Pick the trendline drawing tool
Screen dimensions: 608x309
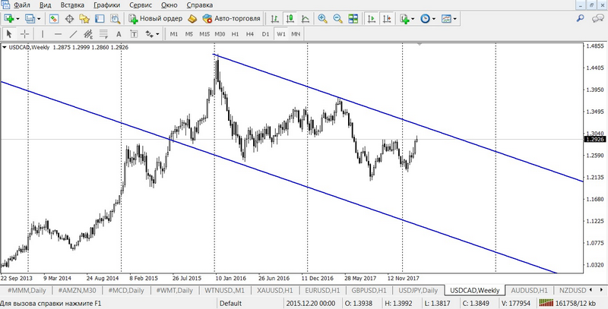(x=72, y=33)
